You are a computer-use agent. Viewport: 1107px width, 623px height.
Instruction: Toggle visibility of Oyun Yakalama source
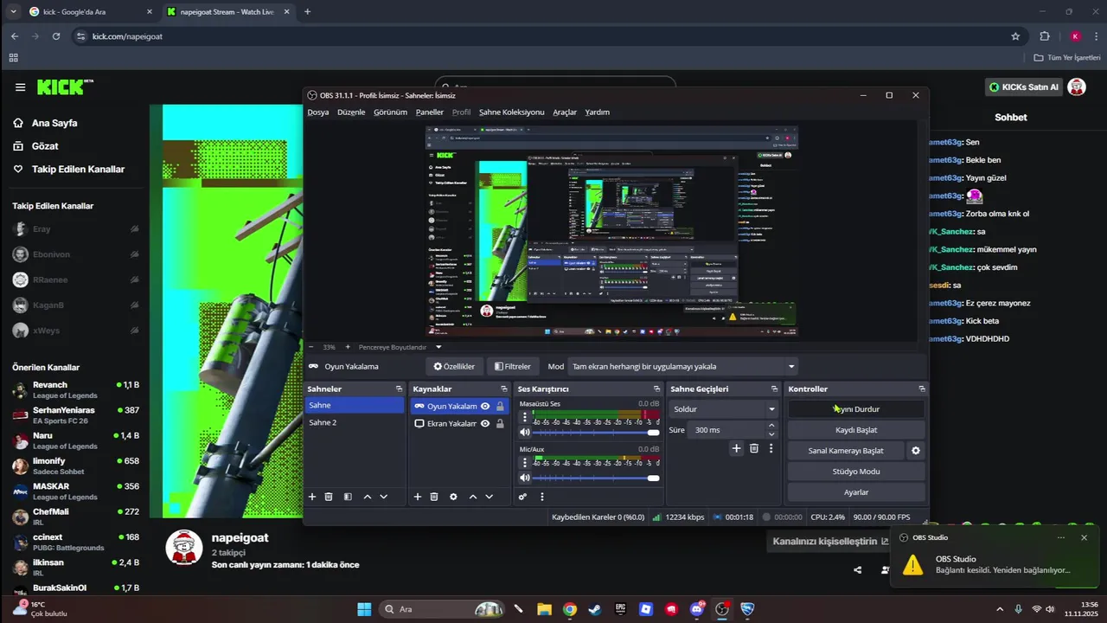pos(485,406)
